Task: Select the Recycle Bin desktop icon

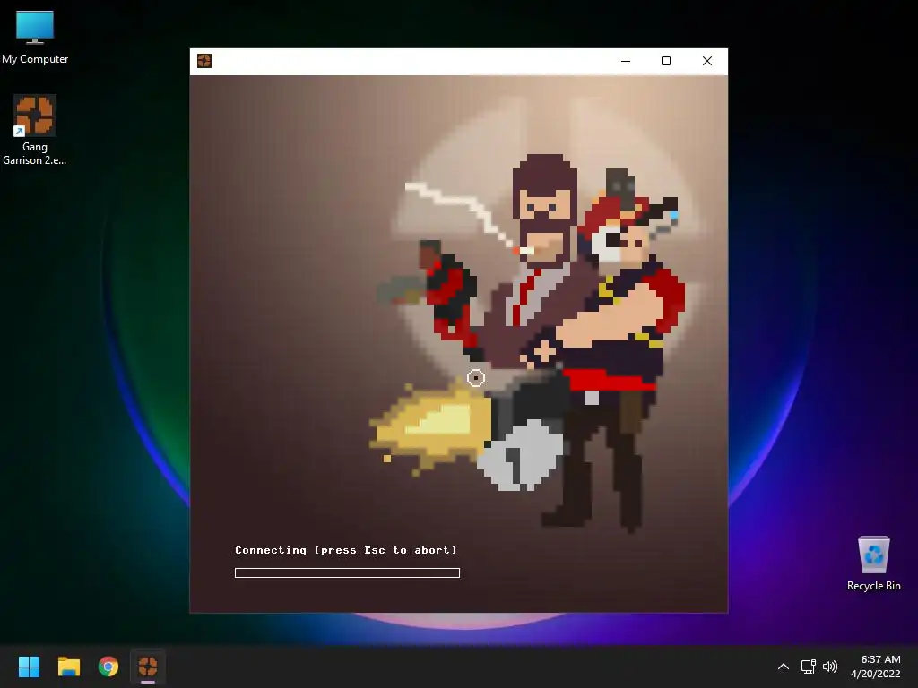Action: click(x=873, y=563)
